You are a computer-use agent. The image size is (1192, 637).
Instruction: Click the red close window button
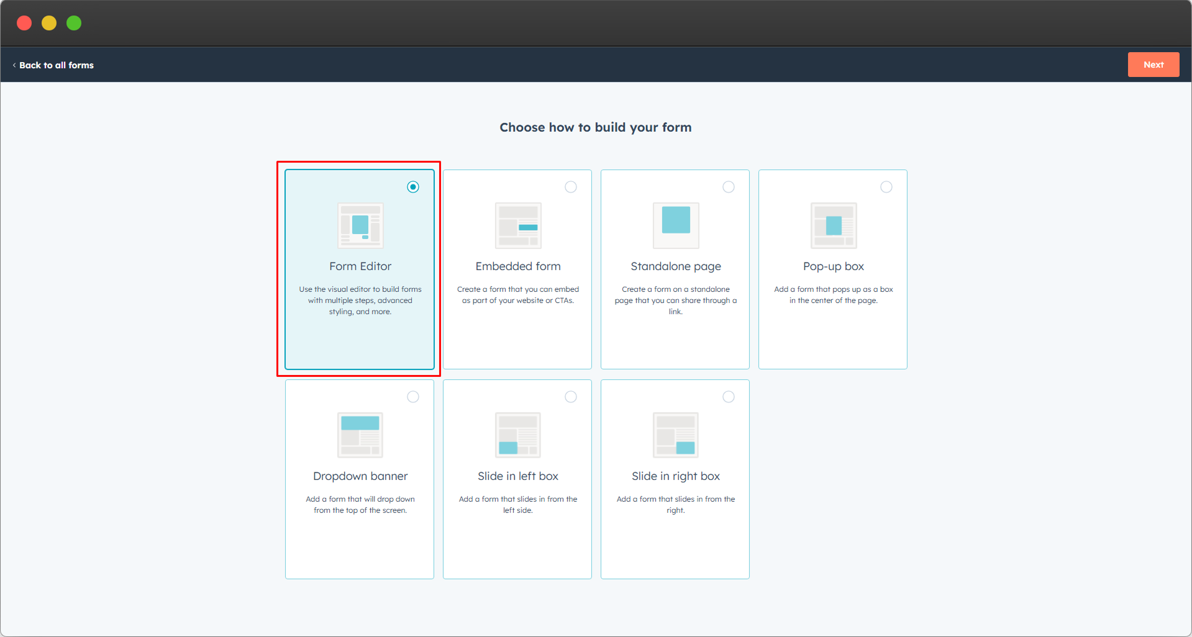coord(24,23)
